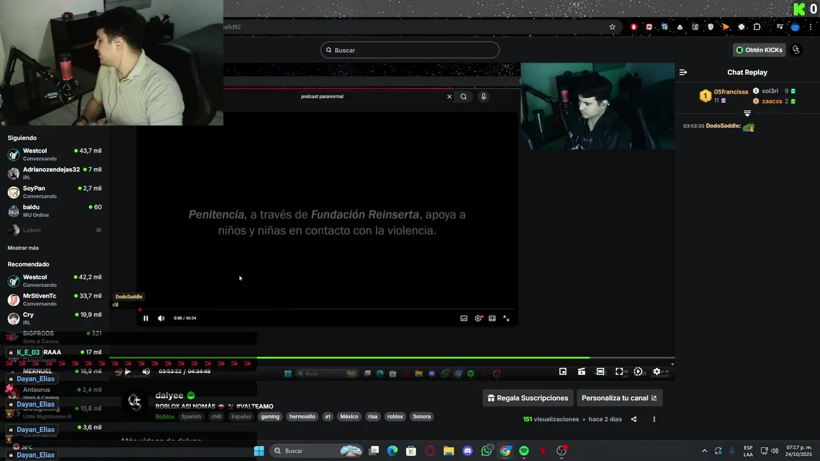
Task: Play the Kick VOD
Action: tap(127, 371)
